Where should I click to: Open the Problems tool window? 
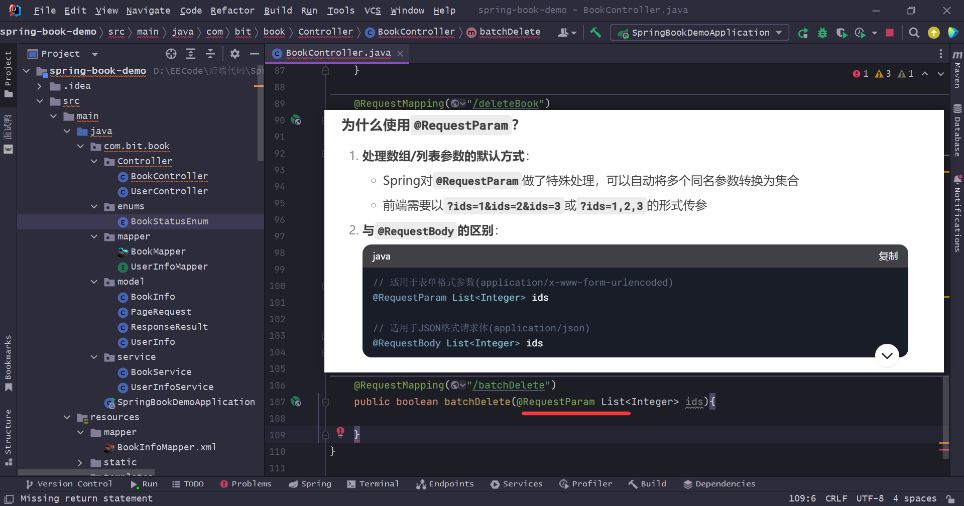pyautogui.click(x=246, y=484)
